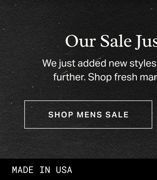Click the word "further." in the paragraph
Viewport: 157px width, 180px height.
point(70,77)
